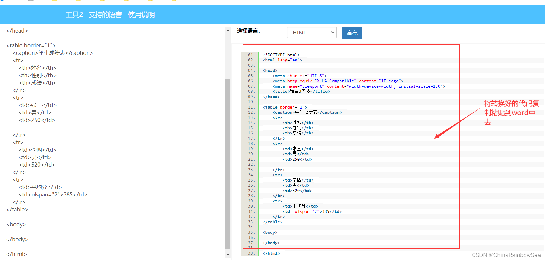Image resolution: width=545 pixels, height=260 pixels.
Task: Click the colspan line 31 in highlighted output
Action: tap(312, 211)
